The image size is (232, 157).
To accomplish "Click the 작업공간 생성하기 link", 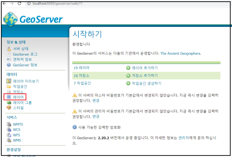I will (146, 83).
